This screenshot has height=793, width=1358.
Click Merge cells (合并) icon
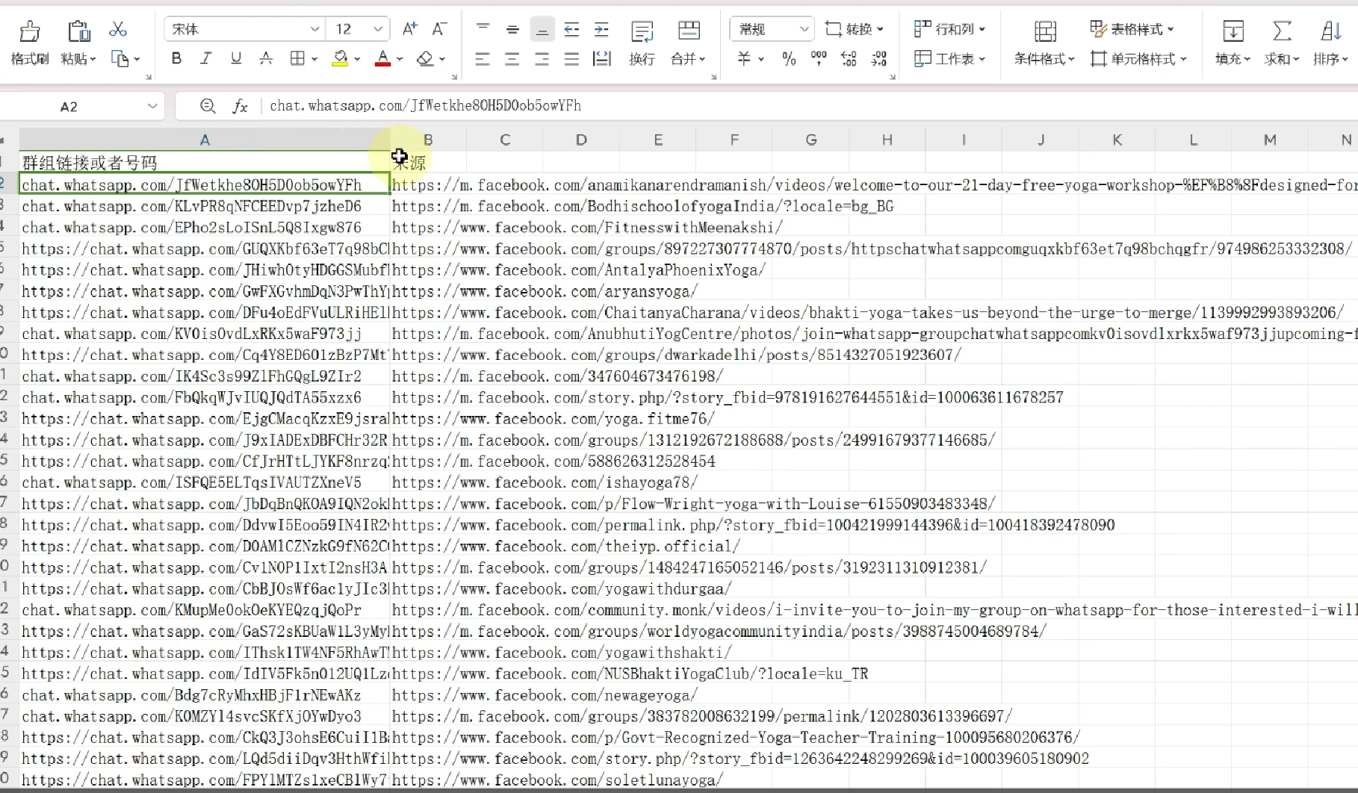(689, 31)
